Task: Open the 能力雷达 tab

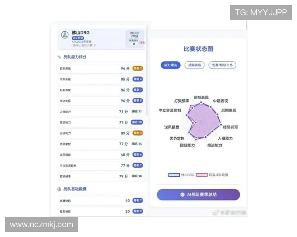Action: [x=171, y=65]
